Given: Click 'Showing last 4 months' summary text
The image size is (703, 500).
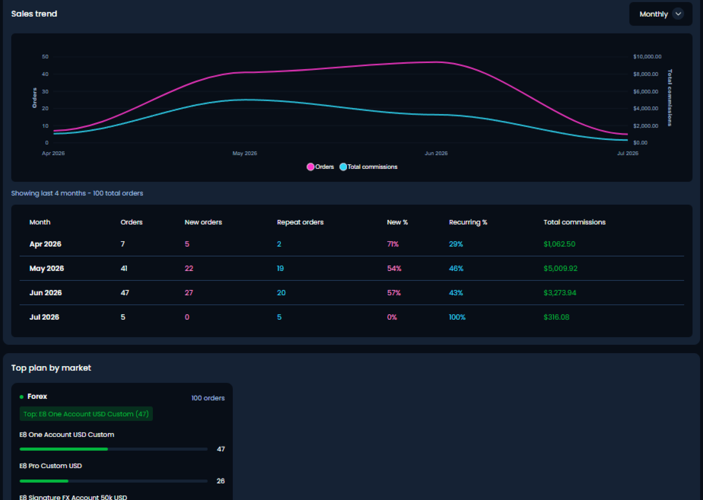Looking at the screenshot, I should pos(77,193).
